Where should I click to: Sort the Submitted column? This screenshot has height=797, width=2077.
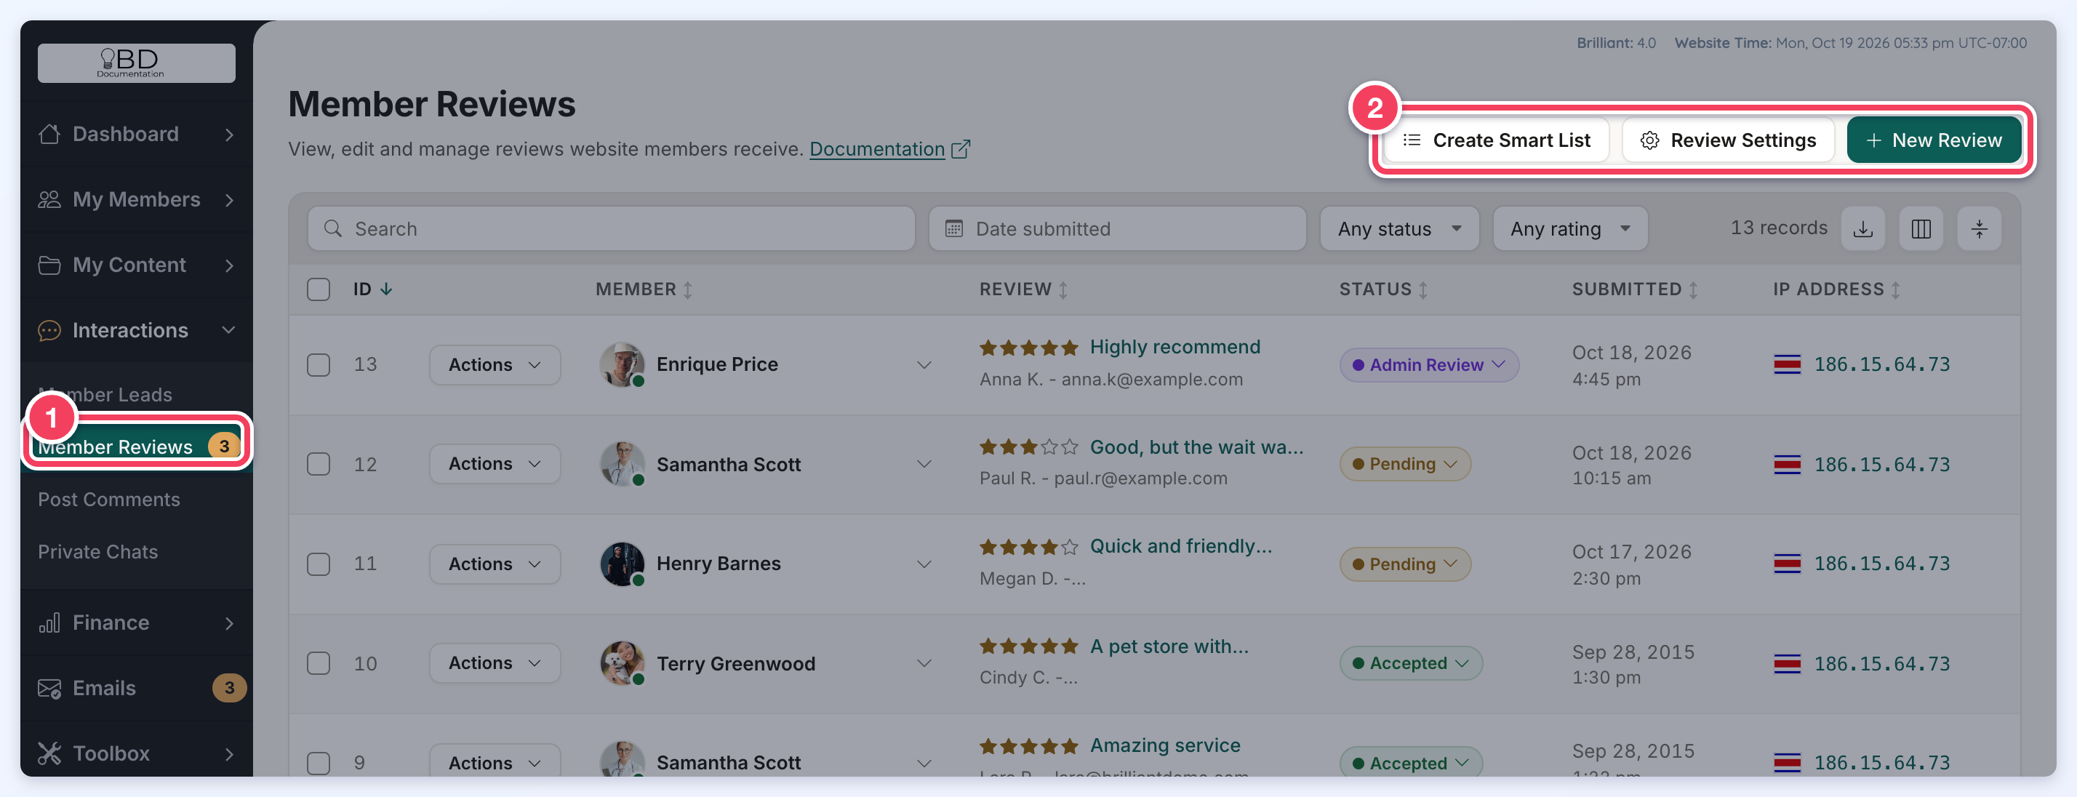pos(1693,290)
